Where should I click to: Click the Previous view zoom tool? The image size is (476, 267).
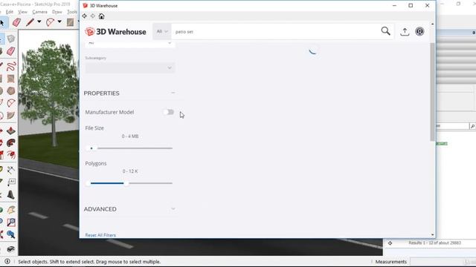pos(11,234)
